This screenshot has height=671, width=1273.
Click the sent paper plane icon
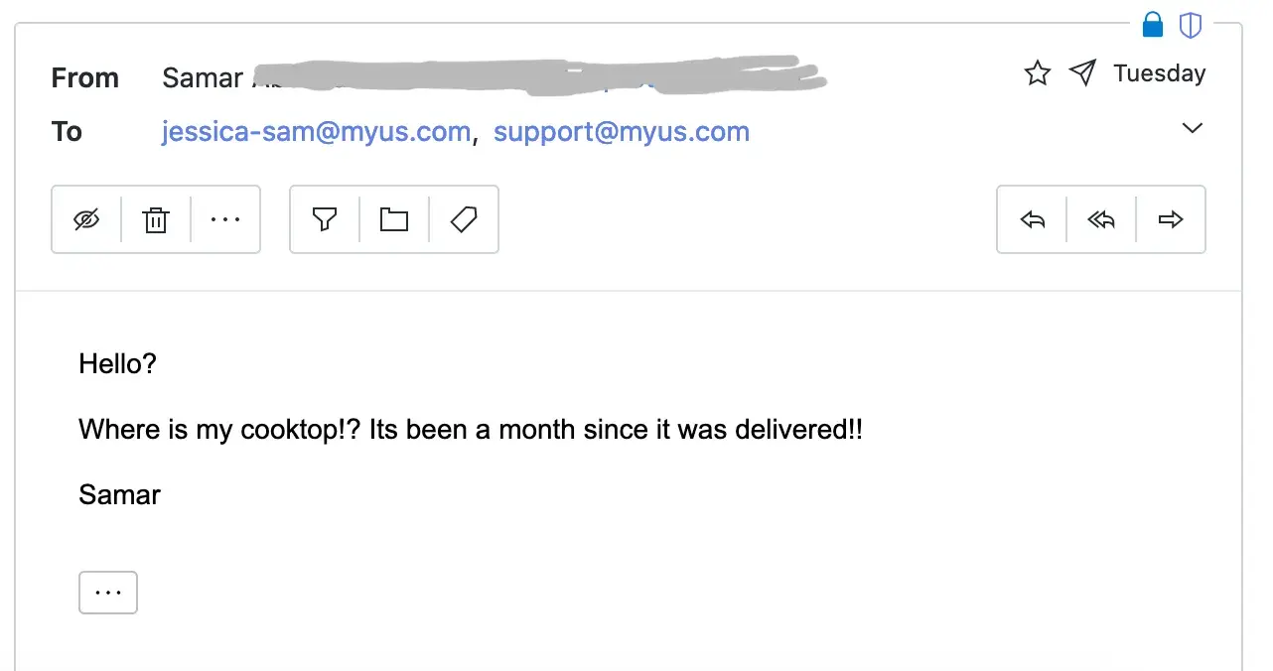1082,72
